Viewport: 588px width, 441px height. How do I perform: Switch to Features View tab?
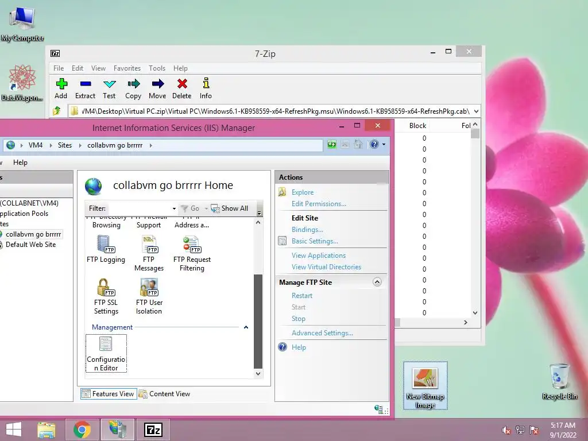click(x=109, y=394)
